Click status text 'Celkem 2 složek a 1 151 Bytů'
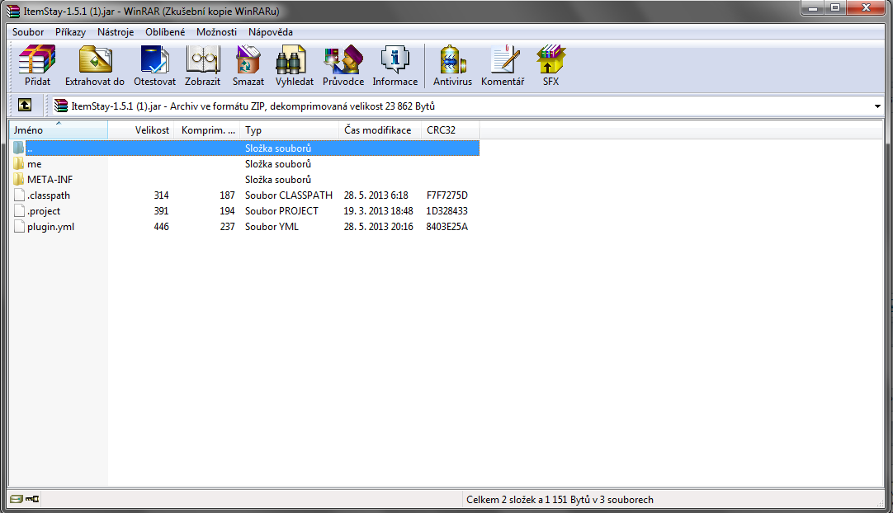 [528, 499]
